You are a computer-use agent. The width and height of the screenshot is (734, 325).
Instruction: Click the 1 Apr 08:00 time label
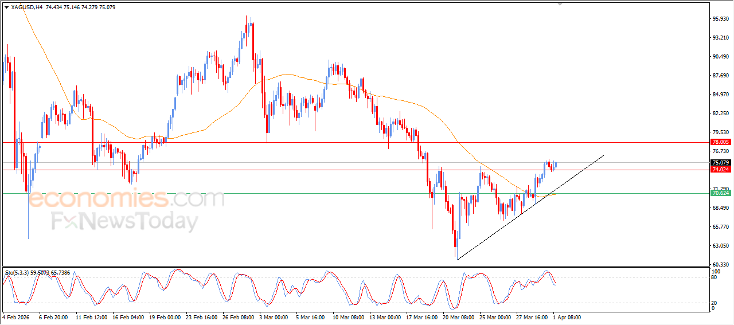tap(568, 316)
